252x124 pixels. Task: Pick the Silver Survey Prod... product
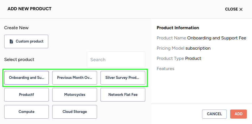coord(123,77)
